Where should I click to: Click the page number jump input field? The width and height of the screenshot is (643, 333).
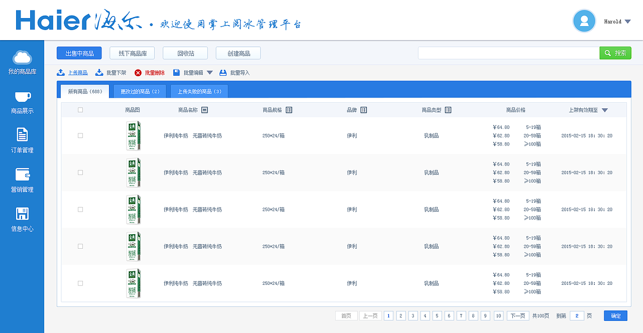tap(577, 316)
